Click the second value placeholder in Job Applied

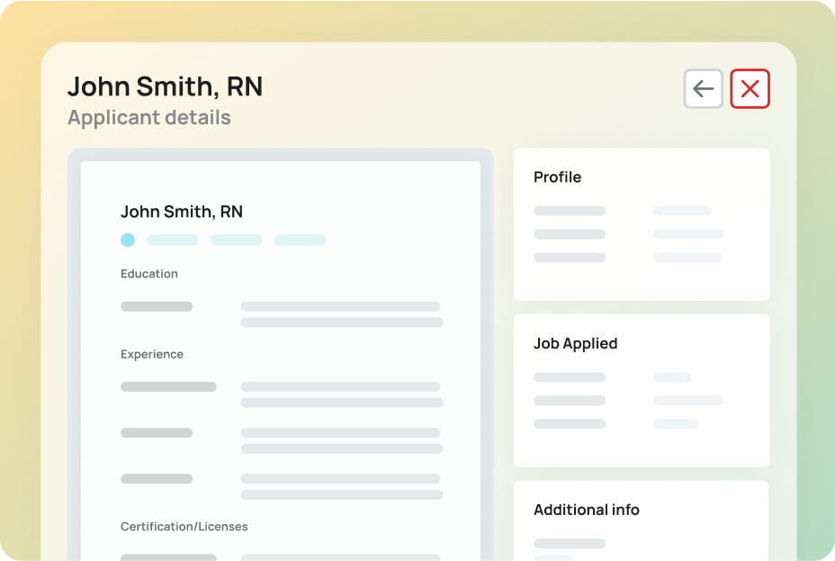click(688, 401)
